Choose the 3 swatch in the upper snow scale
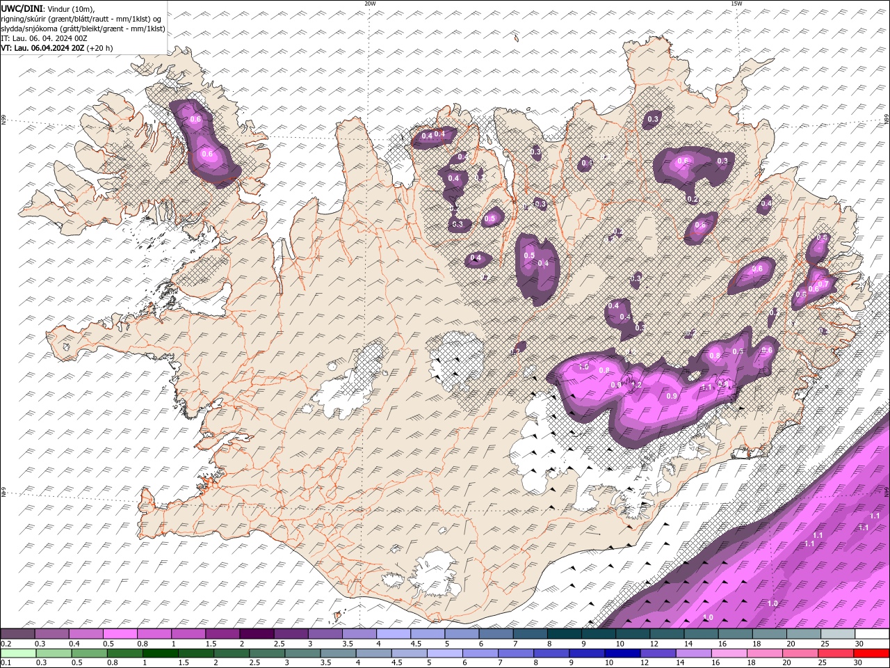The height and width of the screenshot is (668, 890). [x=325, y=634]
